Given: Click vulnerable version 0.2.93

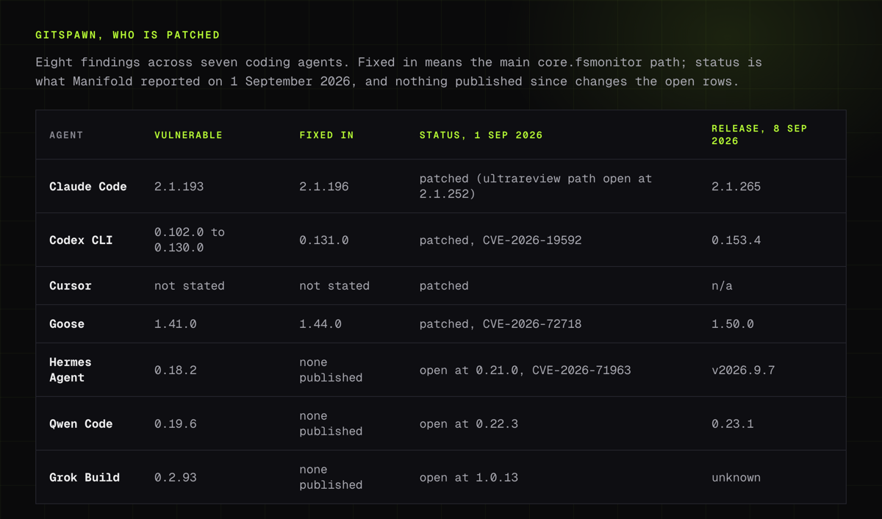Looking at the screenshot, I should pos(175,478).
